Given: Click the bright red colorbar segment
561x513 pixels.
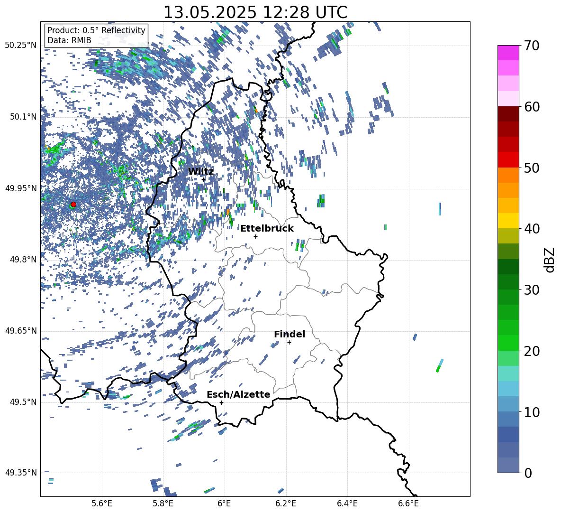Looking at the screenshot, I should 508,160.
